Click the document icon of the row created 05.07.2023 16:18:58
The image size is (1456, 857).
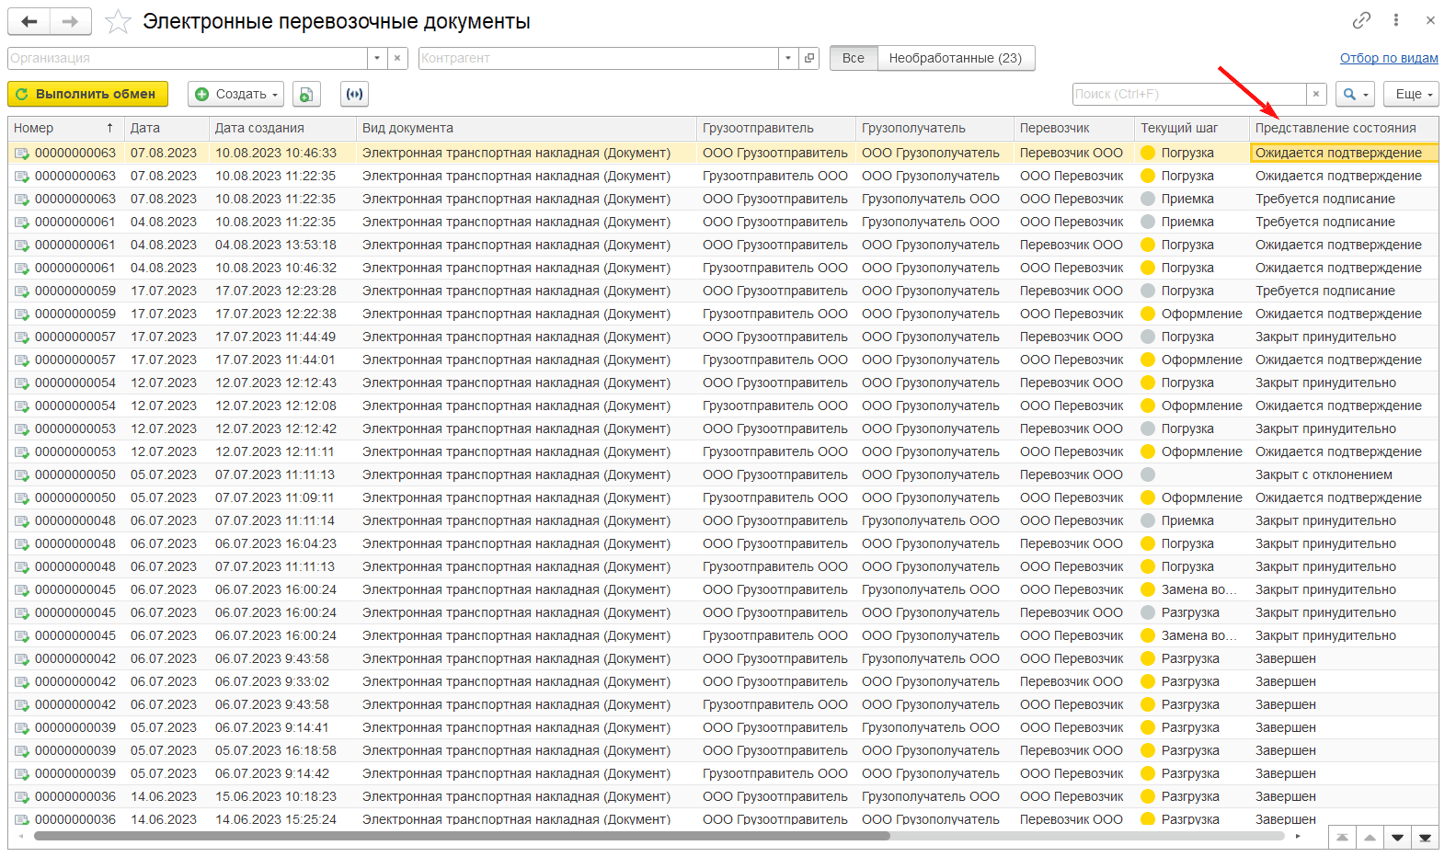[x=22, y=751]
